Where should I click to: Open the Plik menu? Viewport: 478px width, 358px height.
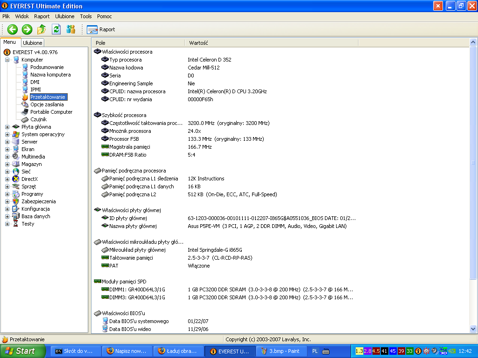(6, 16)
